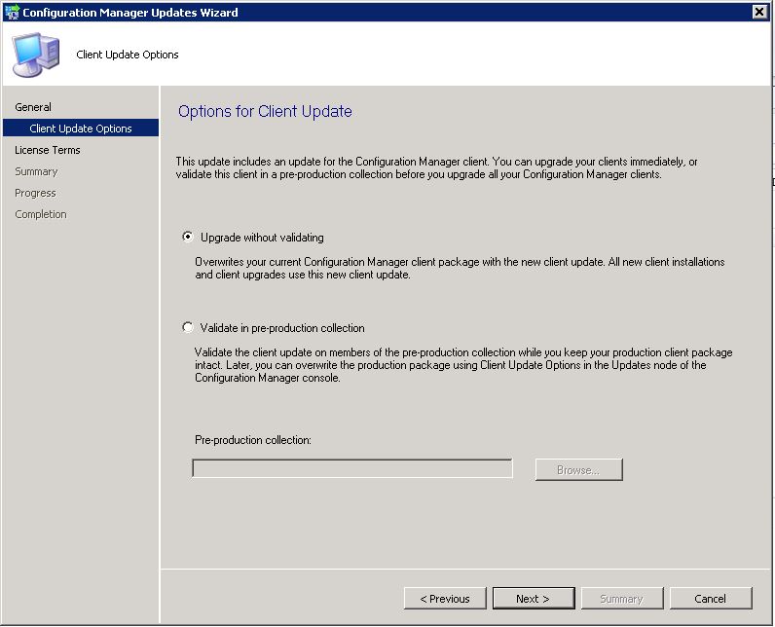Select the Completion step in sidebar

(41, 214)
